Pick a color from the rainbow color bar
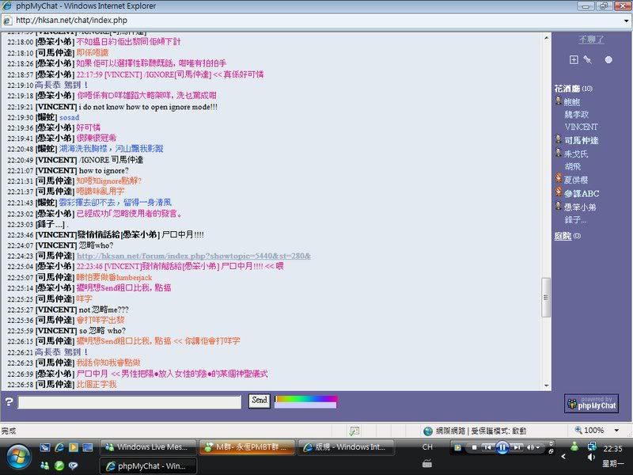This screenshot has height=475, width=633. click(306, 399)
